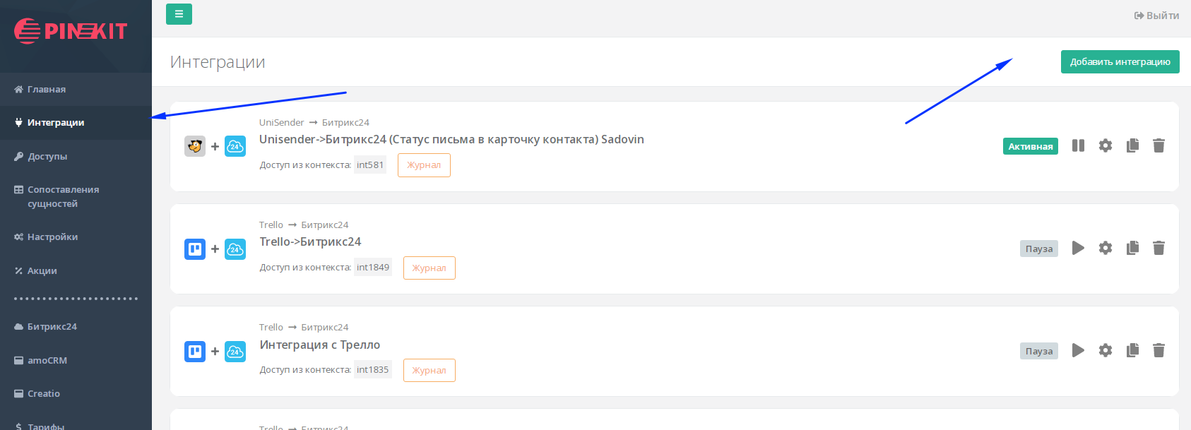Pause the Unisender->Битрикс24 integration
Image resolution: width=1191 pixels, height=430 pixels.
1078,146
